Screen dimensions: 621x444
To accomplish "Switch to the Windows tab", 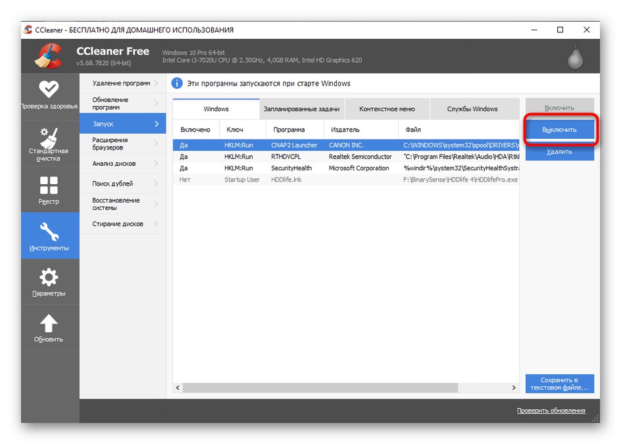I will click(216, 109).
